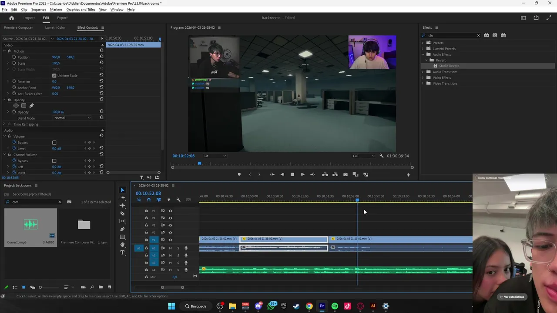The height and width of the screenshot is (313, 557).
Task: Solo audio track A4
Action: [x=178, y=270]
